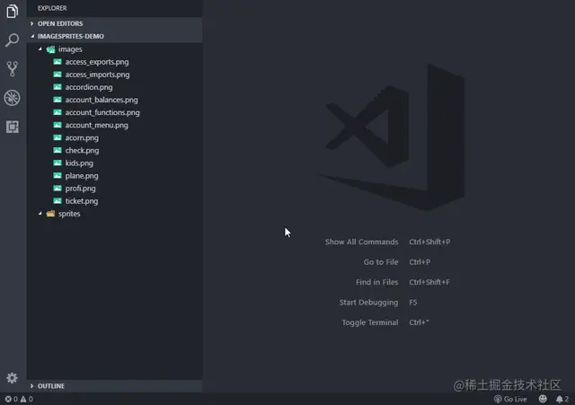Click the EXPLORER panel title
This screenshot has height=405, width=575.
coord(52,8)
